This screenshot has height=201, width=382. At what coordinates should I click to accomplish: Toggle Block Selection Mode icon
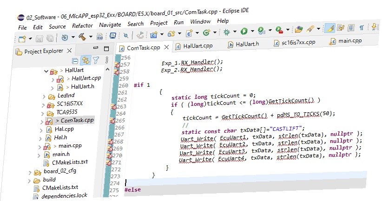point(351,27)
